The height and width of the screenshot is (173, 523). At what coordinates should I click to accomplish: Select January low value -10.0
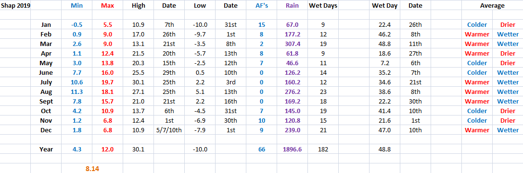click(200, 24)
